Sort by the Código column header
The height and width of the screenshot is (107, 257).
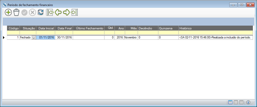[14, 28]
